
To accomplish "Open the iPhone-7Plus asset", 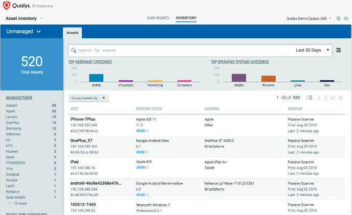I will (x=83, y=120).
